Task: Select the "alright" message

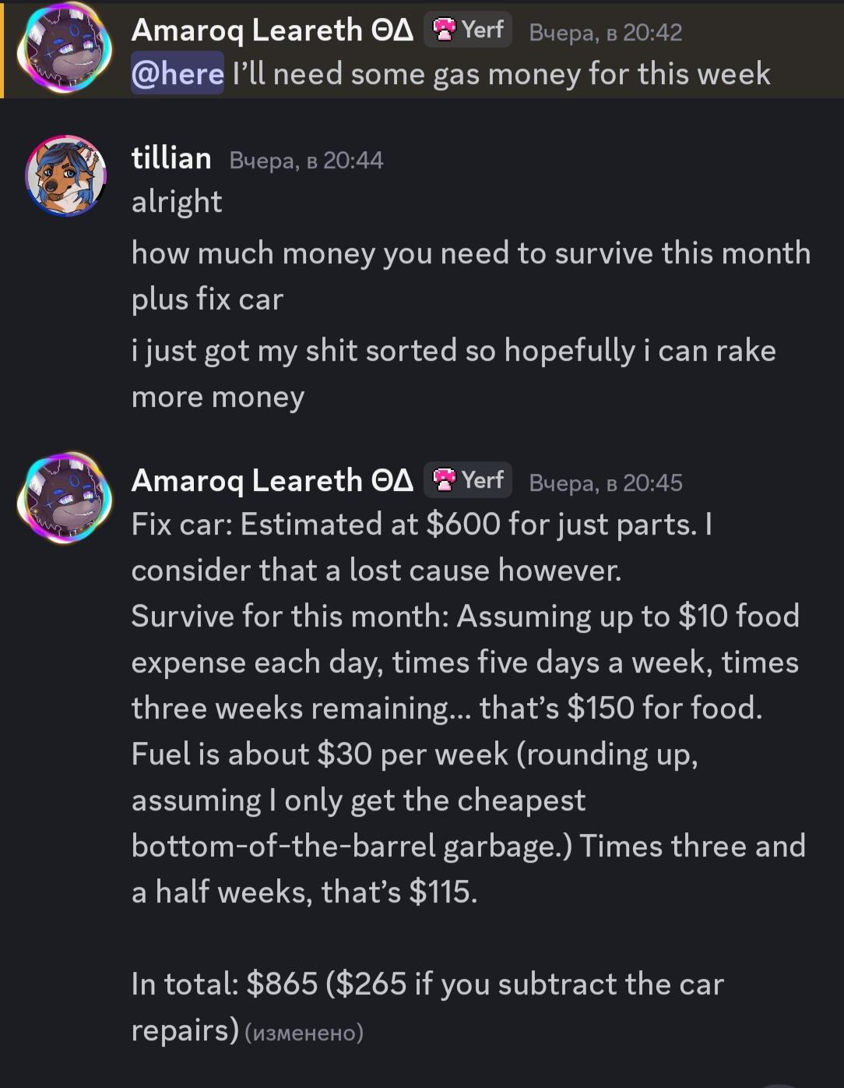Action: (x=177, y=202)
